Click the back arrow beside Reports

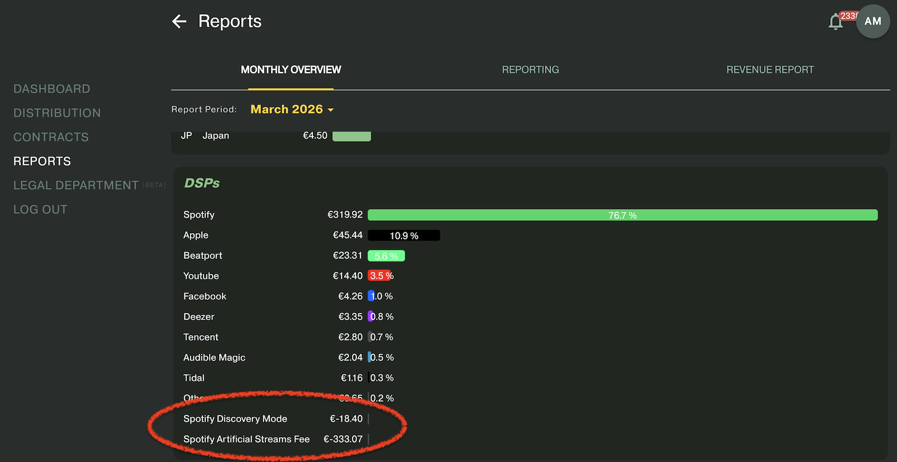[x=179, y=22]
